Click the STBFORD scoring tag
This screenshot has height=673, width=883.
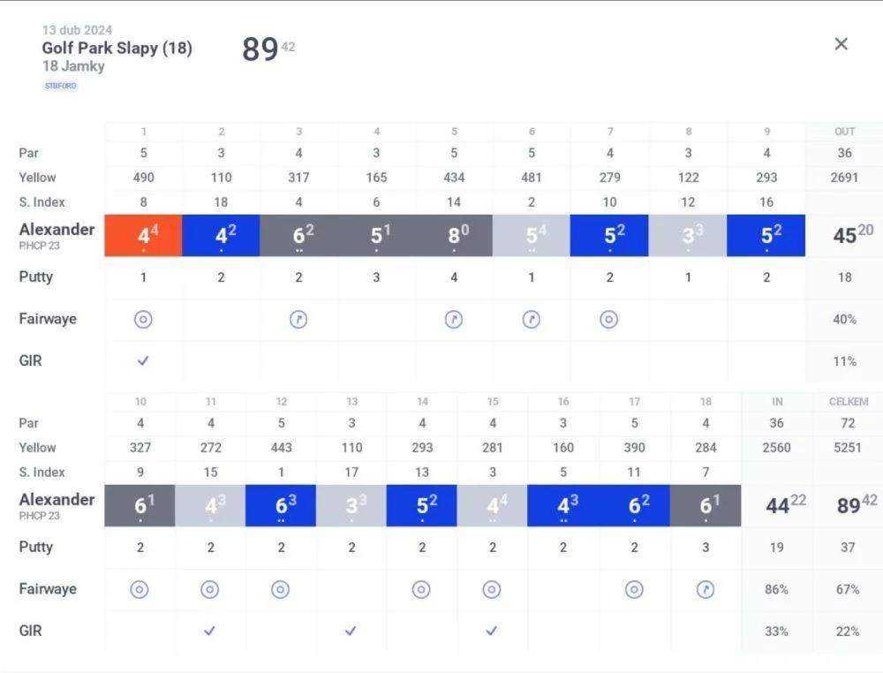(x=60, y=87)
